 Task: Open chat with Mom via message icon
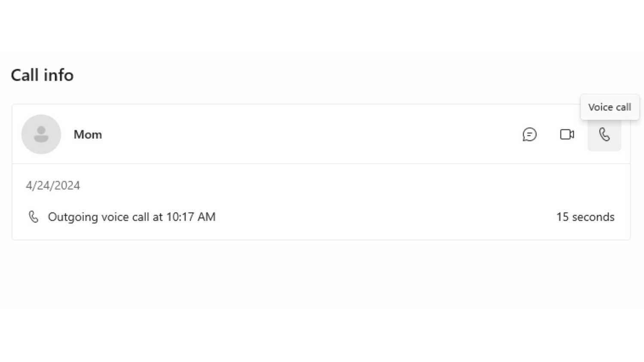pos(529,135)
